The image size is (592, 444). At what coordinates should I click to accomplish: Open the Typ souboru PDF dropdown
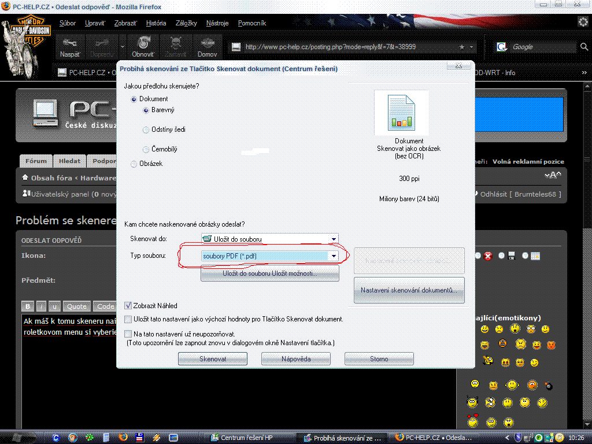click(x=334, y=256)
